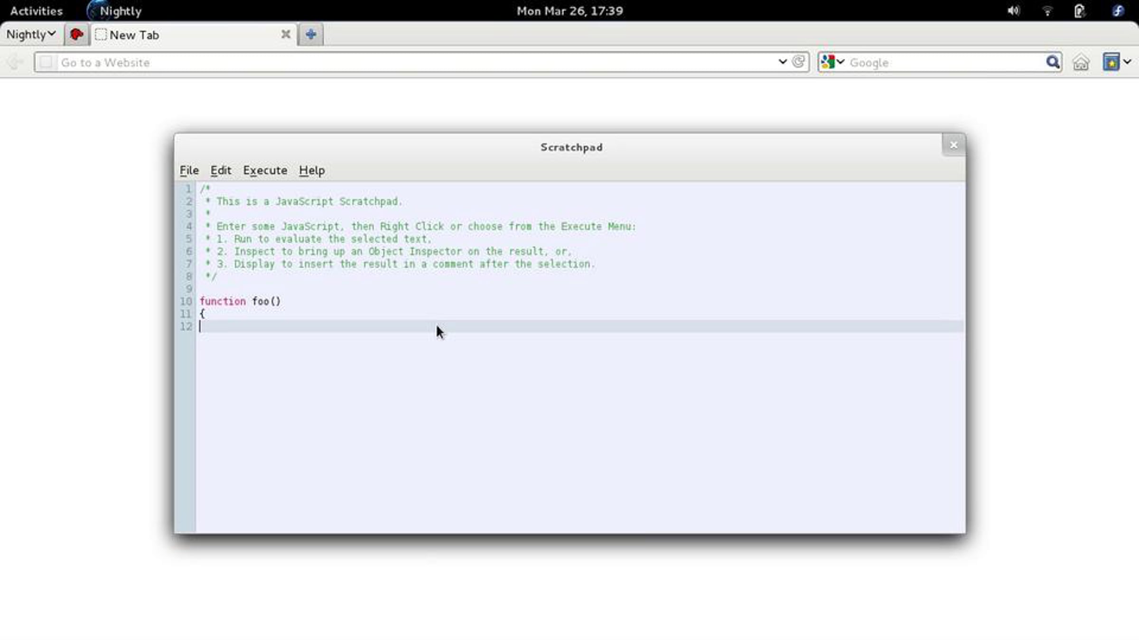Open the Activities overview
The width and height of the screenshot is (1139, 640).
click(36, 10)
